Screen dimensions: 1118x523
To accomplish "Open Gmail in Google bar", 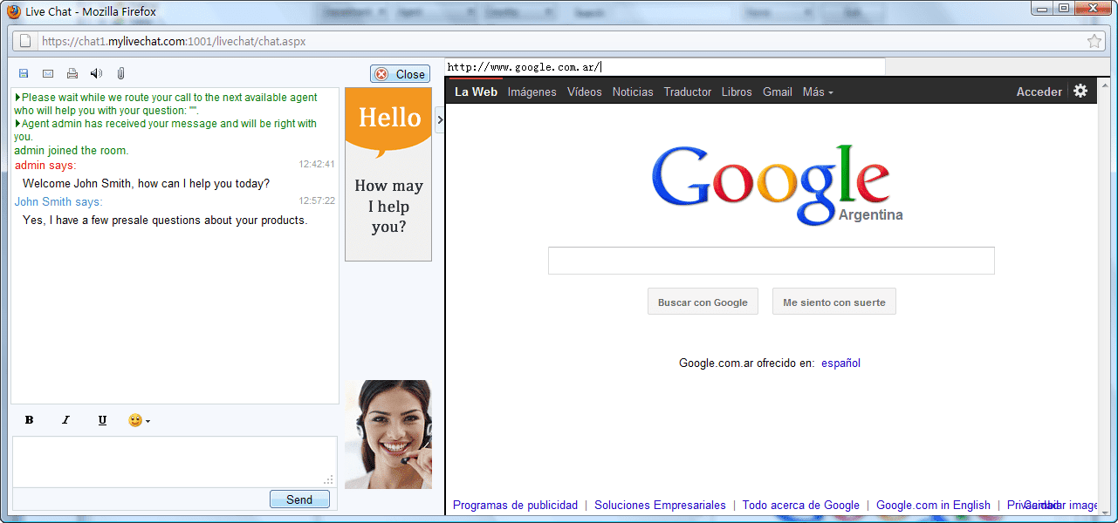I will [x=778, y=92].
